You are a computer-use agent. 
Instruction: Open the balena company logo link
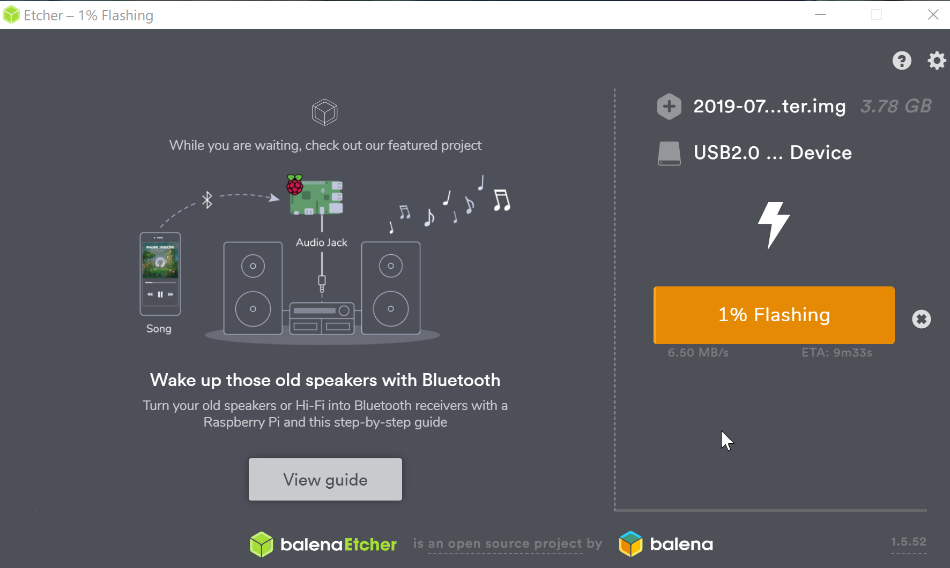pos(666,544)
